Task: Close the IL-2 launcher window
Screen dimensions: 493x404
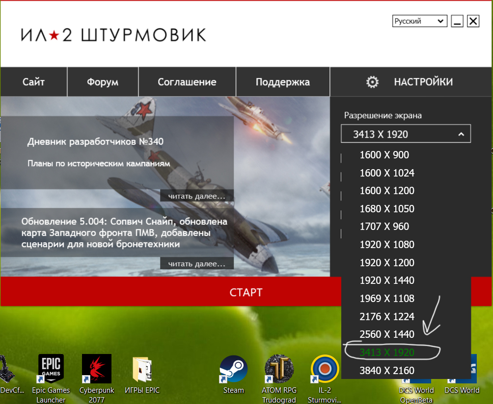Action: point(473,21)
